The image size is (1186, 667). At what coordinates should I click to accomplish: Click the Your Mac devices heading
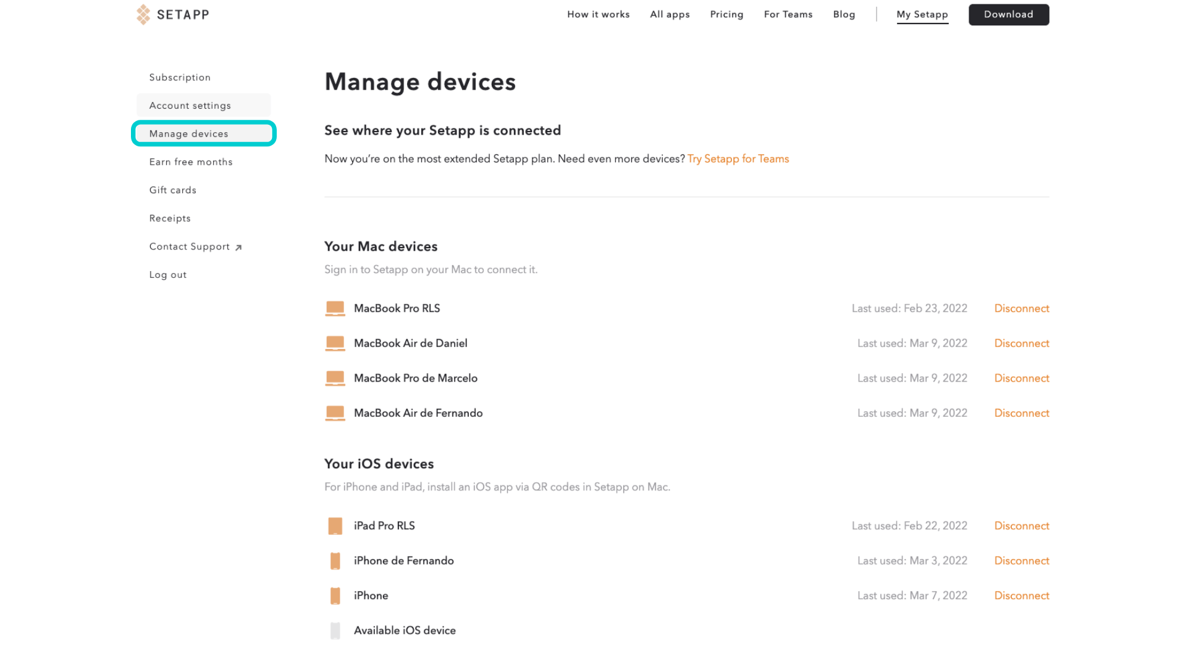pyautogui.click(x=381, y=246)
